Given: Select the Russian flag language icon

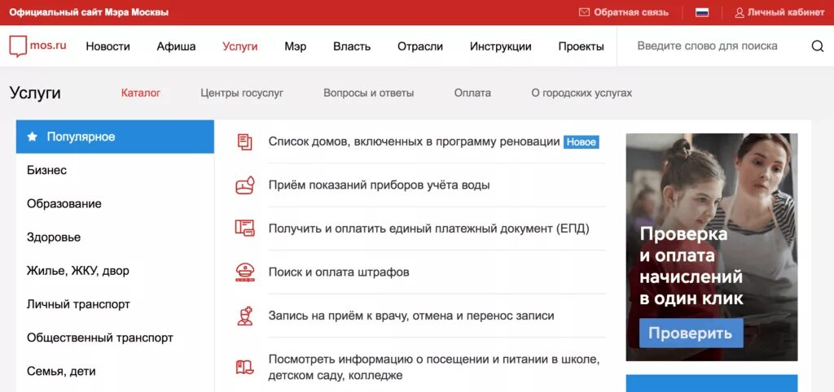Looking at the screenshot, I should [x=702, y=12].
